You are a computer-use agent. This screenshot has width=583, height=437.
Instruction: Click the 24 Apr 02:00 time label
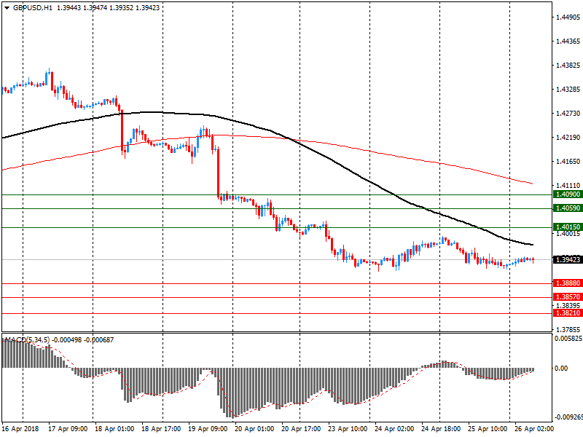(394, 428)
